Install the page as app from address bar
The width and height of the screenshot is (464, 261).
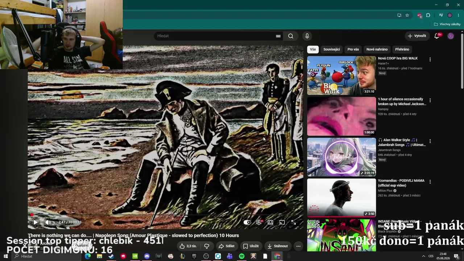point(399,15)
